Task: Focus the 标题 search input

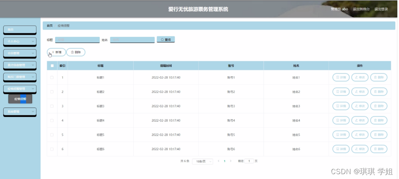Action: click(77, 40)
